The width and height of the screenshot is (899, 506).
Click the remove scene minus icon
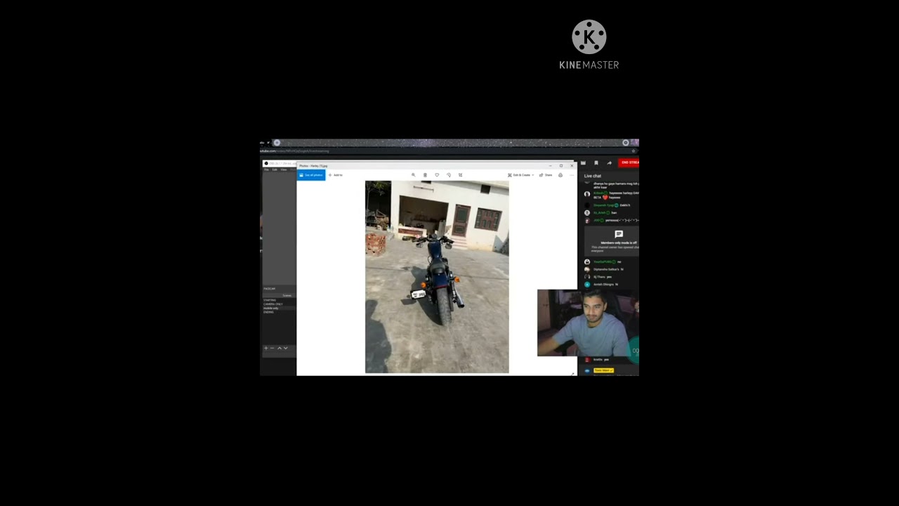pyautogui.click(x=272, y=348)
